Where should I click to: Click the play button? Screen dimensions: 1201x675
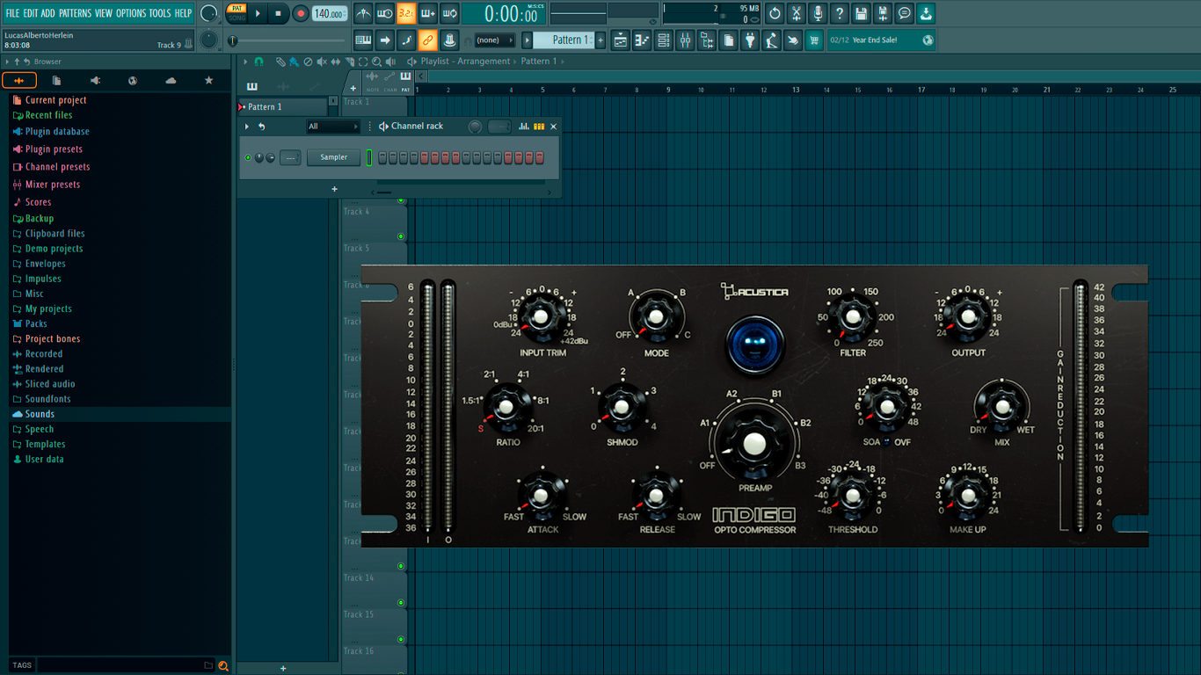coord(258,13)
